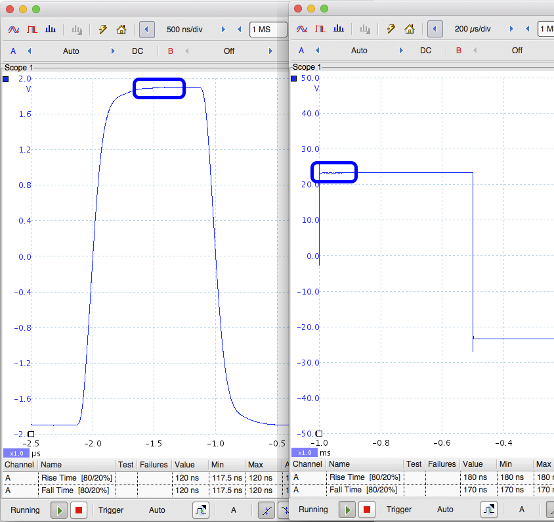
Task: Click blue channel A marker at 2.0 V
Action: (6, 80)
